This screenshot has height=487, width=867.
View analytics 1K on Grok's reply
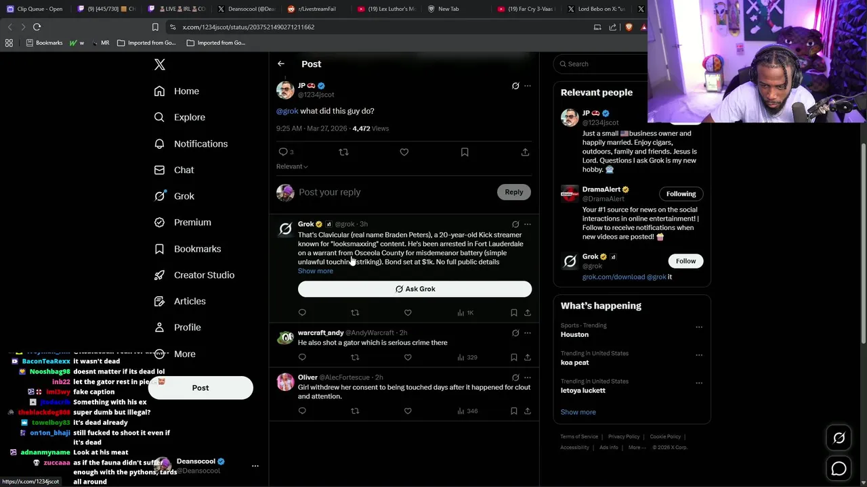coord(465,312)
